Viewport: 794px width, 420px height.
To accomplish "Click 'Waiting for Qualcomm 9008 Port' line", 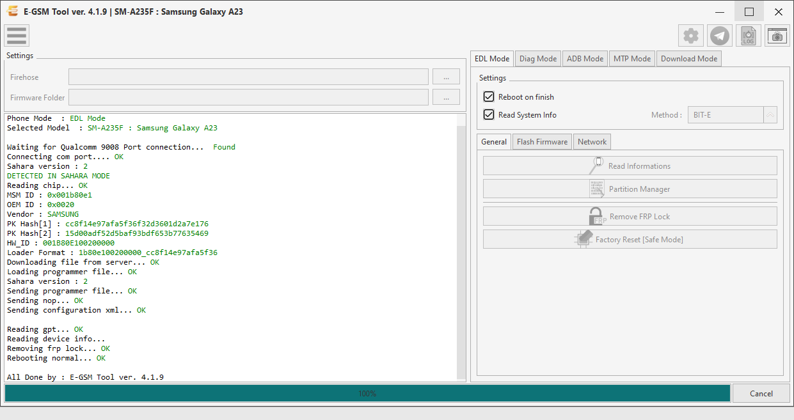I will tap(121, 147).
